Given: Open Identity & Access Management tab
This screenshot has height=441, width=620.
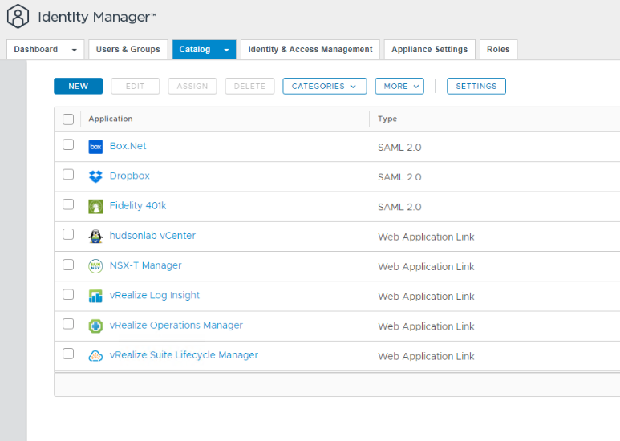Looking at the screenshot, I should (310, 50).
